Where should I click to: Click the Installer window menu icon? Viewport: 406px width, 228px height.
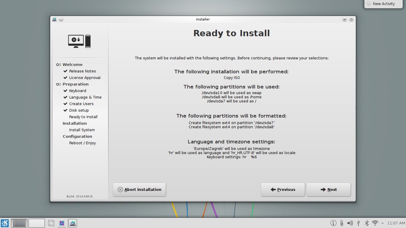coord(54,19)
